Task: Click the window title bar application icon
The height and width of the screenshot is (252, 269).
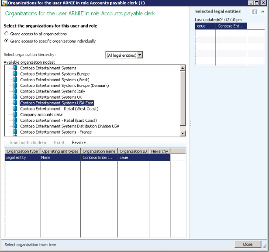Action: 4,3
